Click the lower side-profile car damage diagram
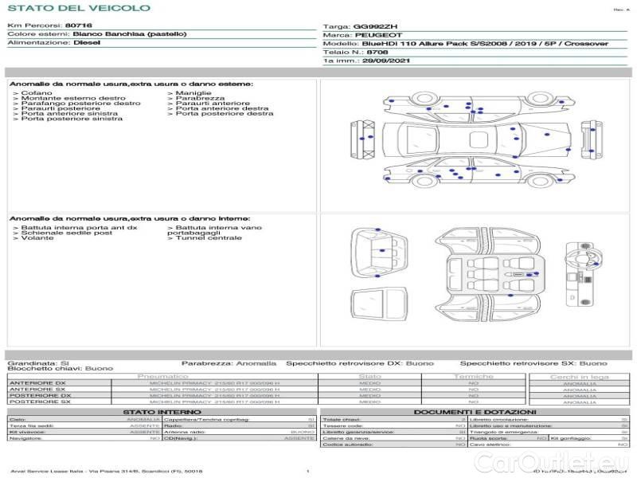The width and height of the screenshot is (637, 478). pos(479,172)
